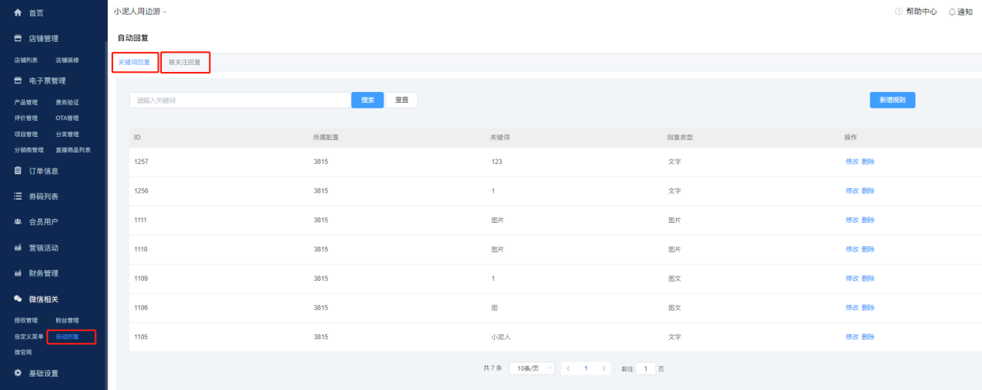Click 修改 for rule ID 1257
Viewport: 982px width, 390px height.
pos(852,162)
